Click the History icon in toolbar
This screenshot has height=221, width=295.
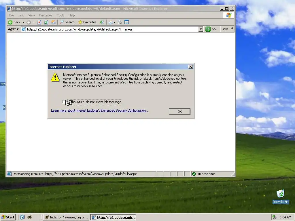coord(102,22)
